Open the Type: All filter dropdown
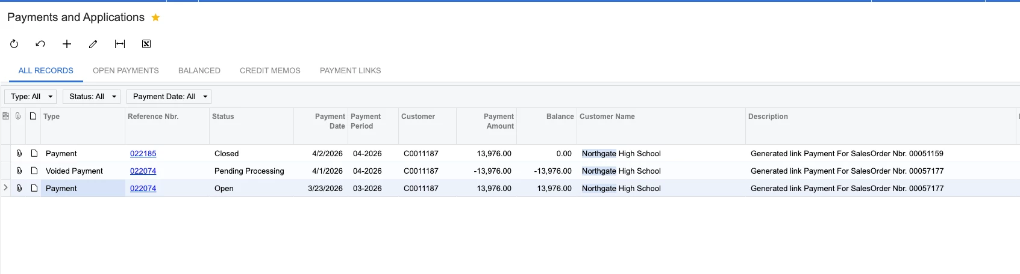The image size is (1020, 274). click(31, 97)
